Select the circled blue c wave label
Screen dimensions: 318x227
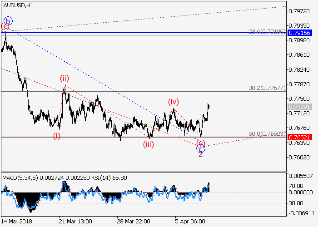pyautogui.click(x=200, y=148)
